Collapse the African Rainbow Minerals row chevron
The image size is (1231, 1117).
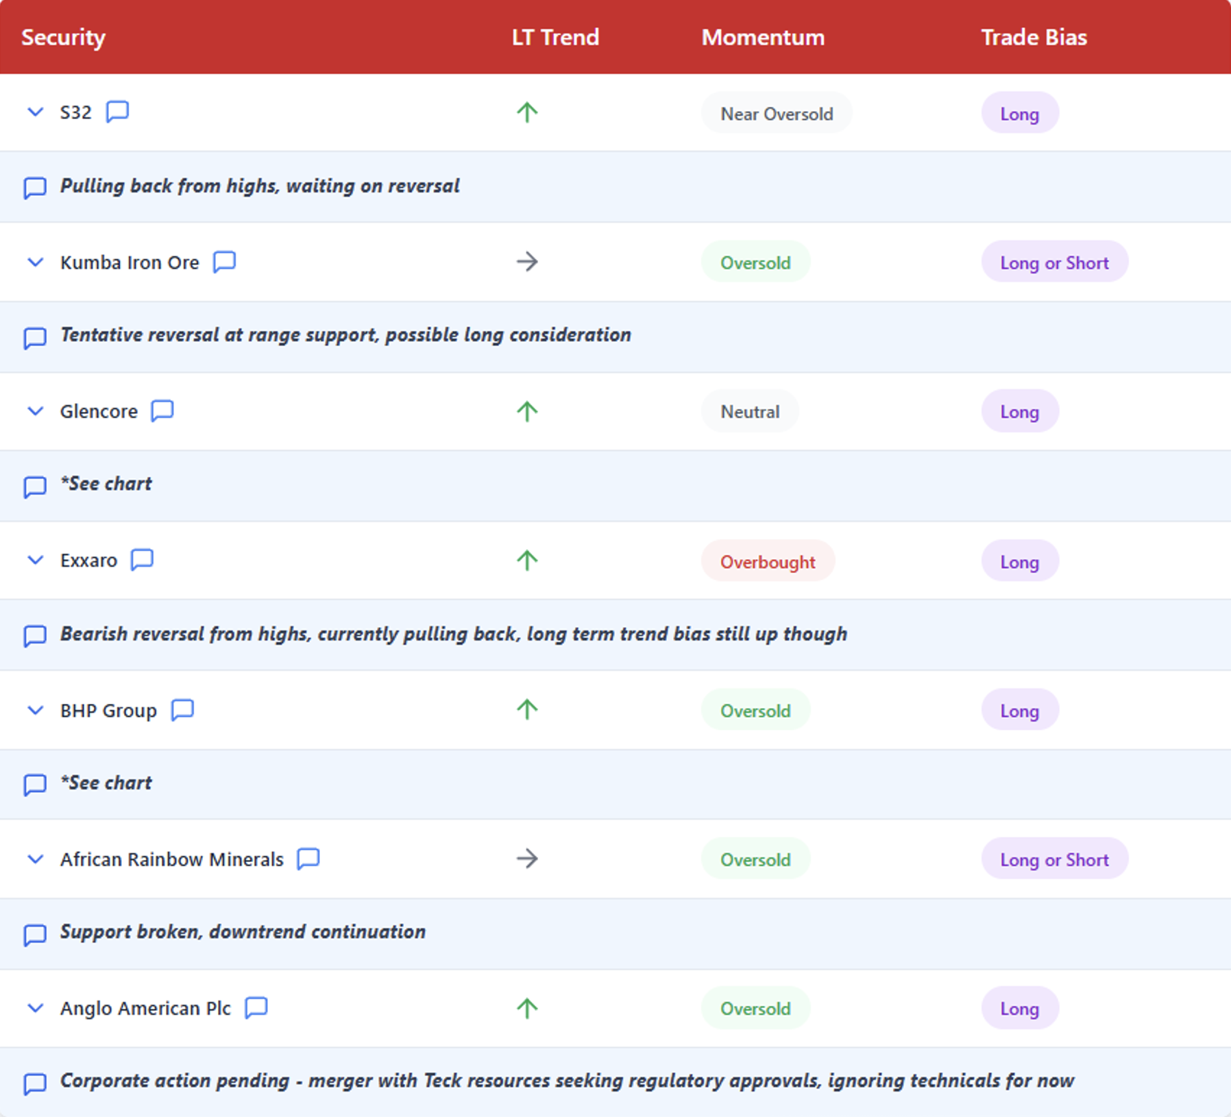[35, 859]
